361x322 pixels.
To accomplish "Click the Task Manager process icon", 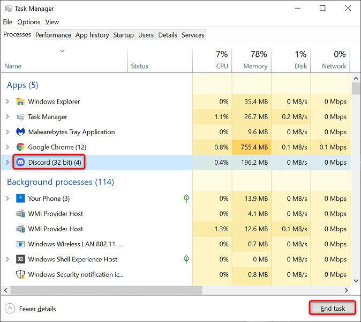I will 21,117.
